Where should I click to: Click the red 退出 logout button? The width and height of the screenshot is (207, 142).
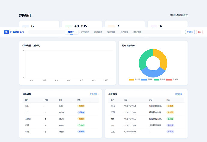[199, 32]
